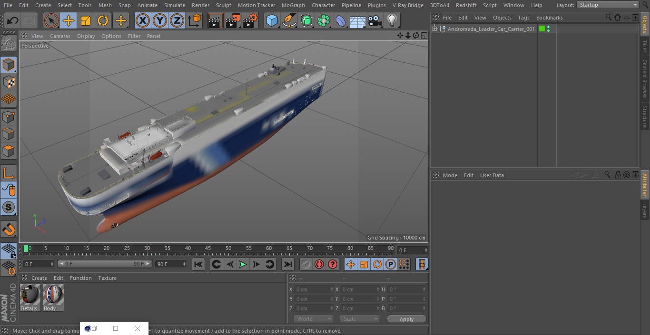Open the Scale mode dropdown
Image resolution: width=650 pixels, height=335 pixels.
pyautogui.click(x=359, y=319)
